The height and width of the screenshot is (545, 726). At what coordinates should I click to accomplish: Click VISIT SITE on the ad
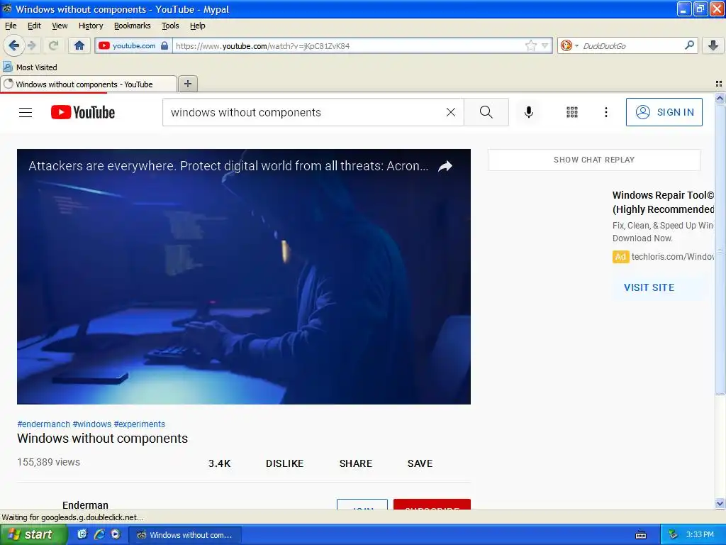649,287
